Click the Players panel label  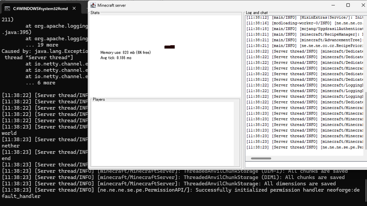pyautogui.click(x=99, y=99)
